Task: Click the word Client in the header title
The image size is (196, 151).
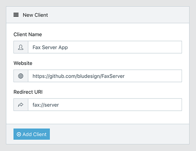Action: [x=41, y=15]
